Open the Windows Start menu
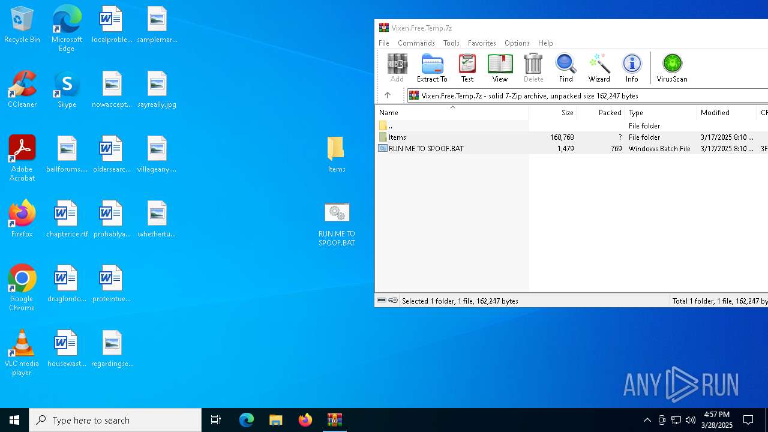The width and height of the screenshot is (768, 432). [14, 420]
